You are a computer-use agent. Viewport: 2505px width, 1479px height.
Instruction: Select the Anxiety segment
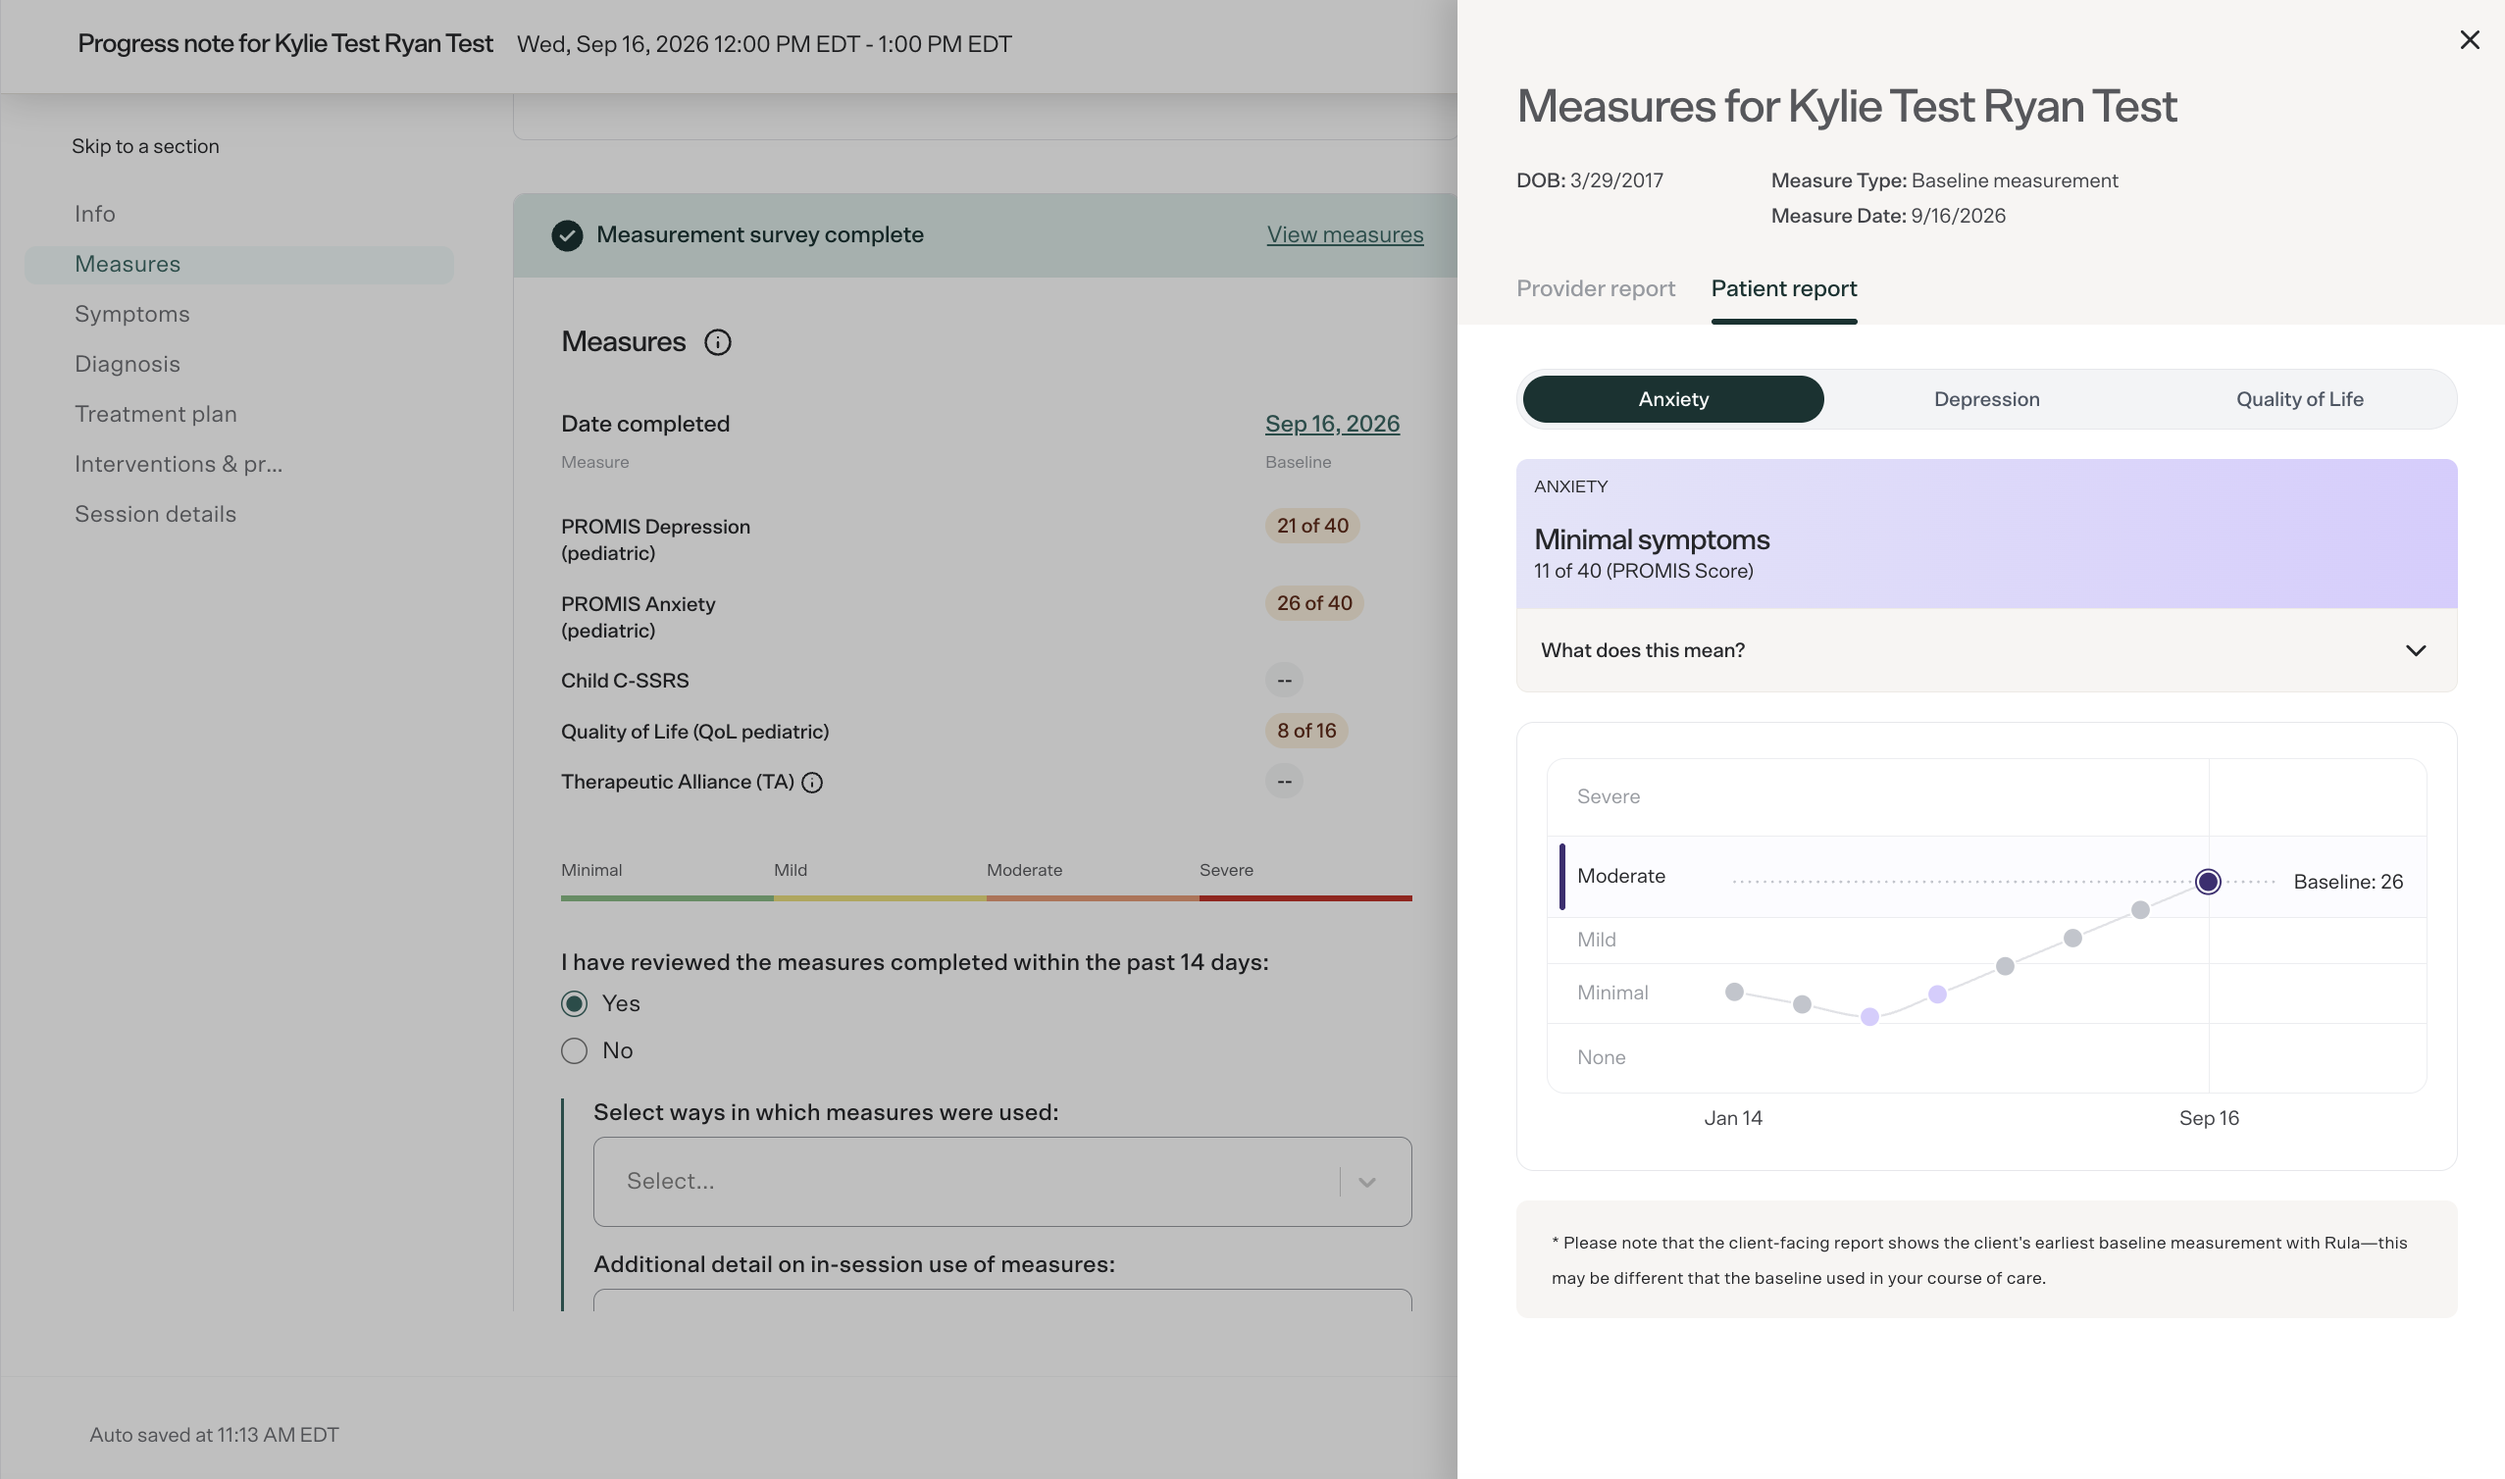(1673, 398)
